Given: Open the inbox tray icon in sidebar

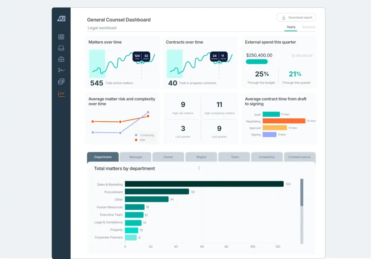Looking at the screenshot, I should point(61,48).
